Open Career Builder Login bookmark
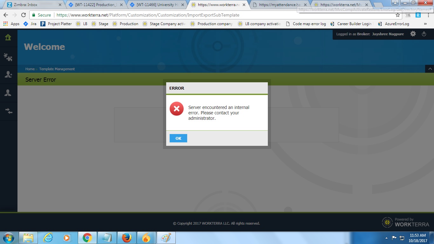Image resolution: width=434 pixels, height=244 pixels. [x=351, y=24]
